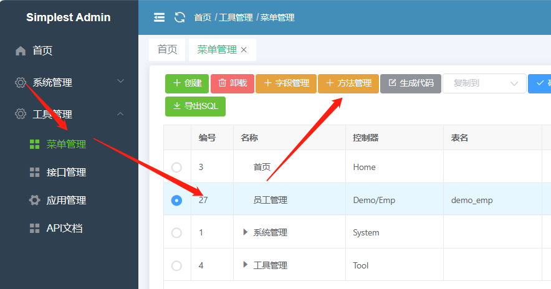This screenshot has width=551, height=289.
Task: Click the home icon in sidebar
Action: pos(21,51)
